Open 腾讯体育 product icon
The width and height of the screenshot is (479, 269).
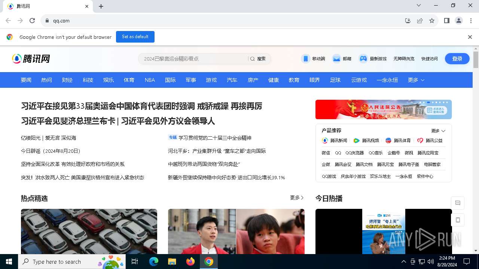coord(388,140)
